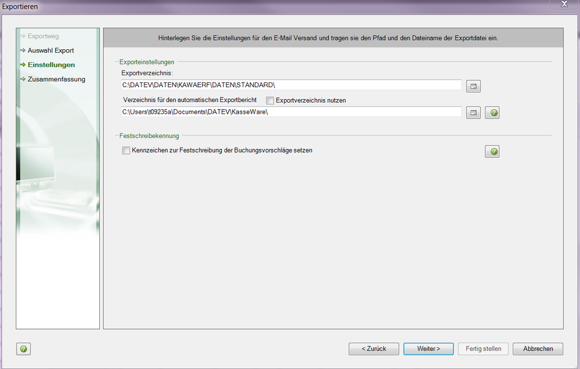
Task: Click the Fertig stellen button
Action: [483, 349]
